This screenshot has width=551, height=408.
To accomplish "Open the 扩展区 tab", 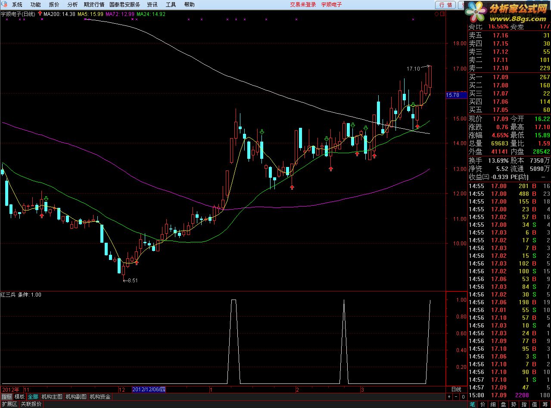I will click(9, 404).
